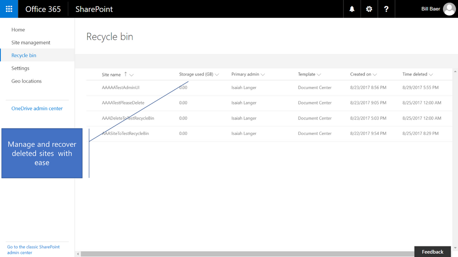Image resolution: width=458 pixels, height=257 pixels.
Task: Select the AAAATestPleaseDelete site row
Action: pos(269,103)
